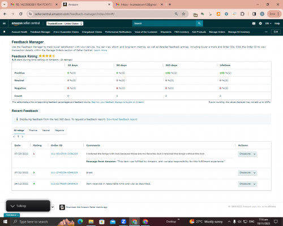Open order ID for the 07/25/2023 feedback
The image size is (283, 226).
[x=64, y=154]
